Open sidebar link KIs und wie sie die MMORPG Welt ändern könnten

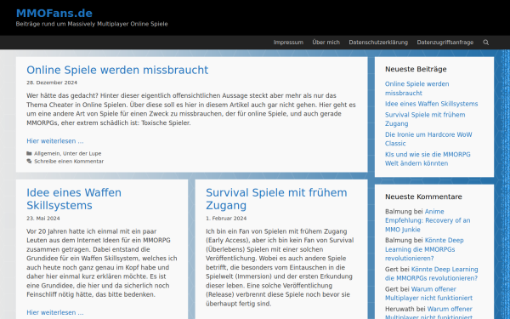tap(428, 159)
